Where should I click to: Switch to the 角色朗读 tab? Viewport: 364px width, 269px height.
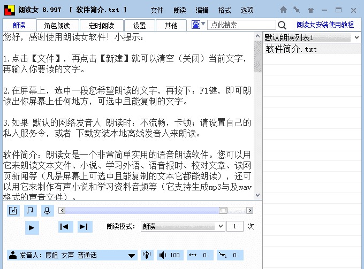click(57, 26)
